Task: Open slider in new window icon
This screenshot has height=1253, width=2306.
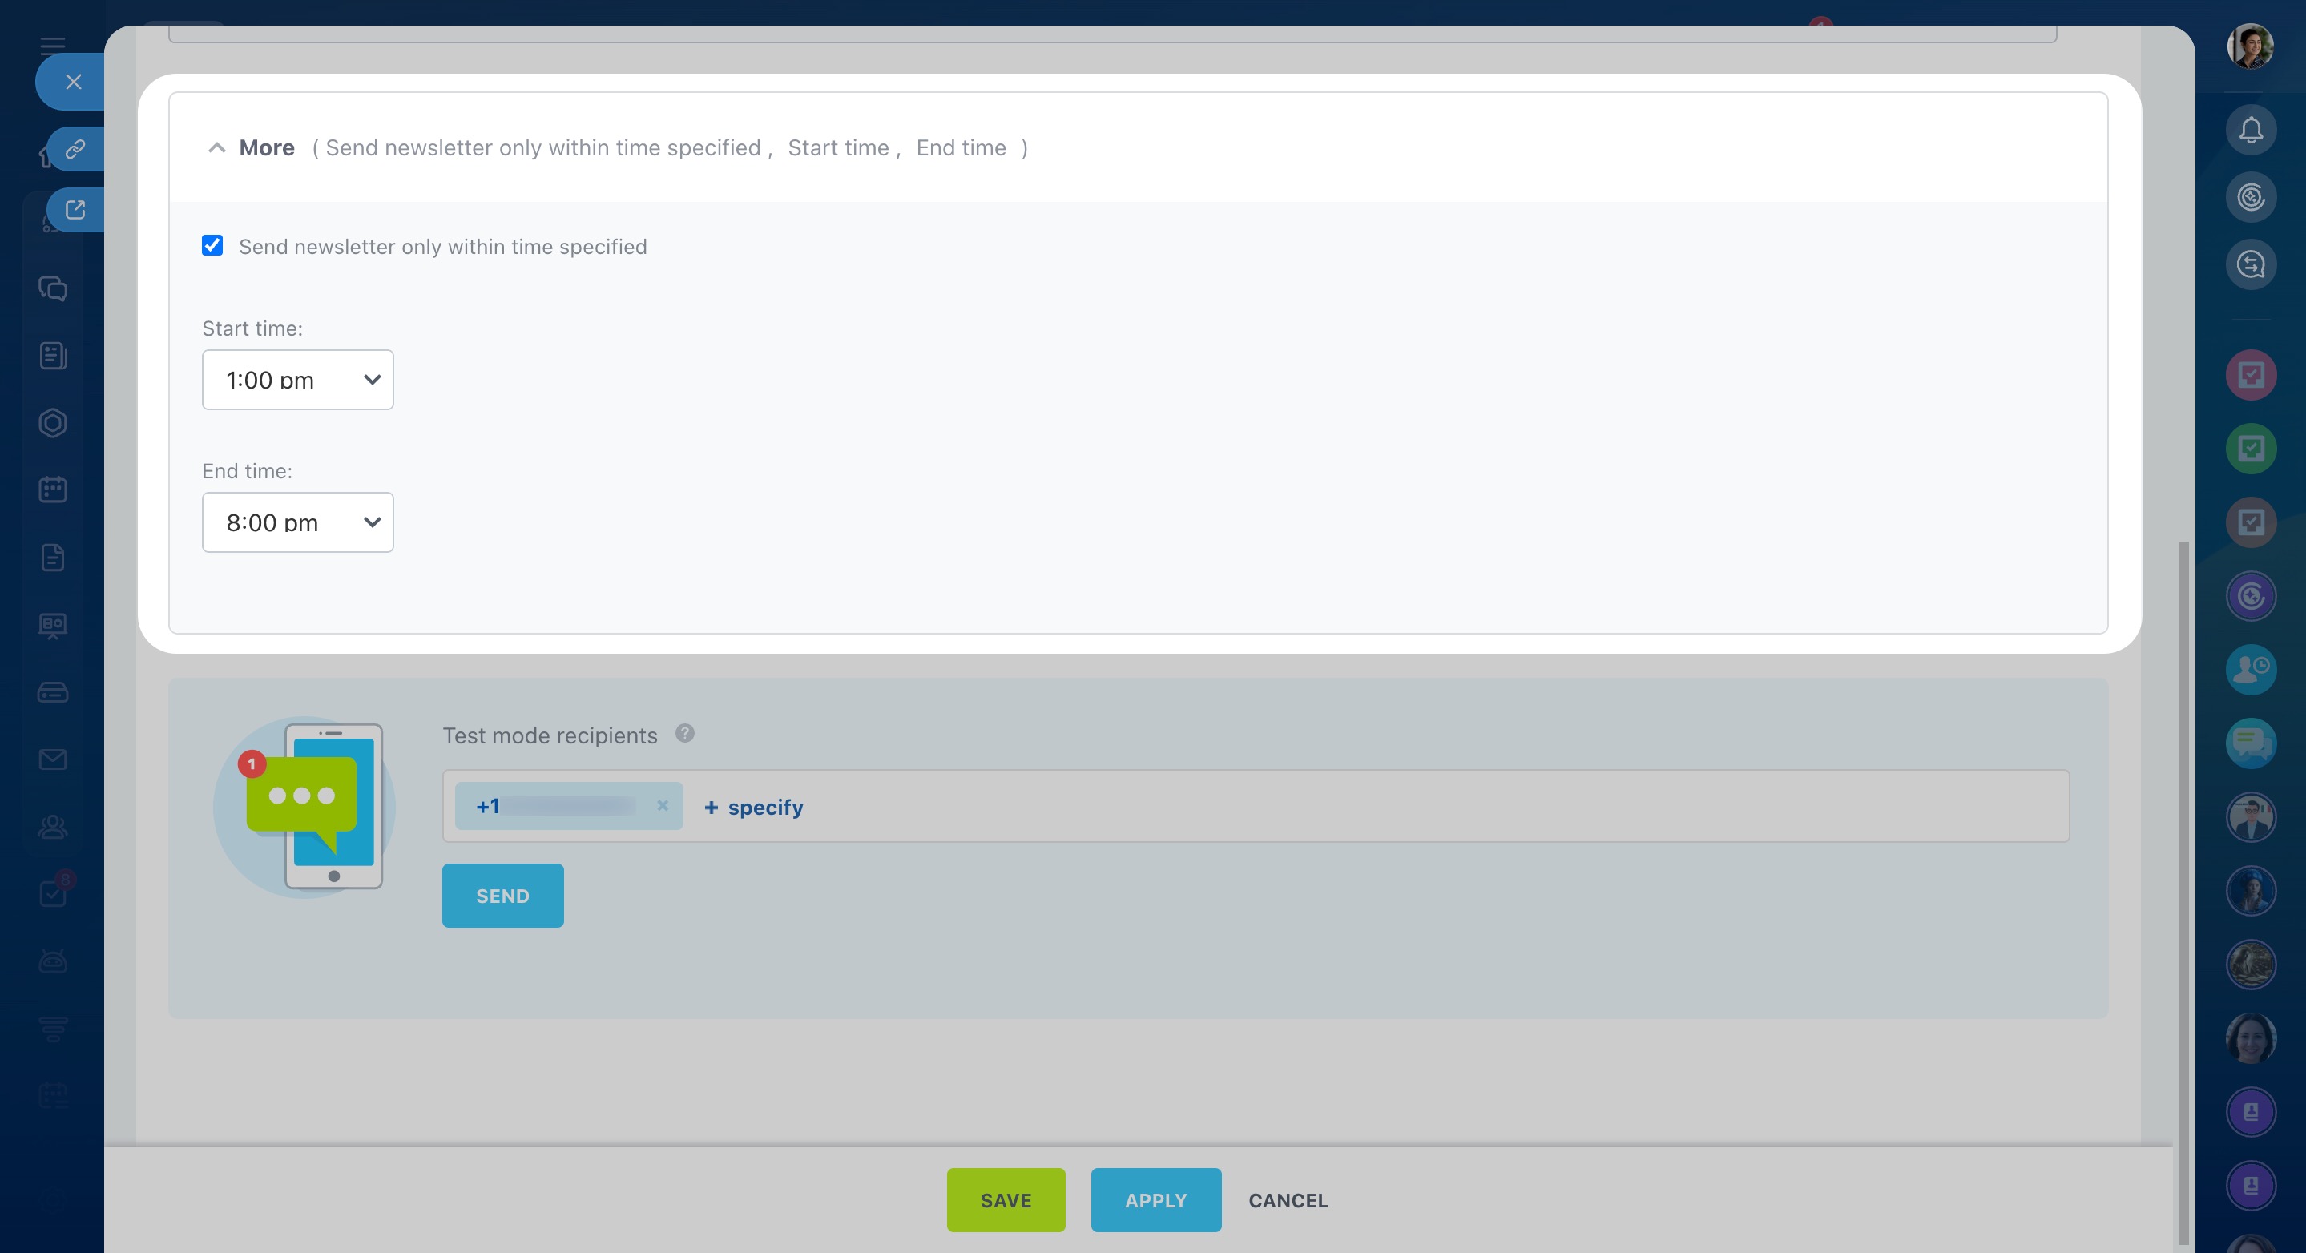Action: click(x=75, y=209)
